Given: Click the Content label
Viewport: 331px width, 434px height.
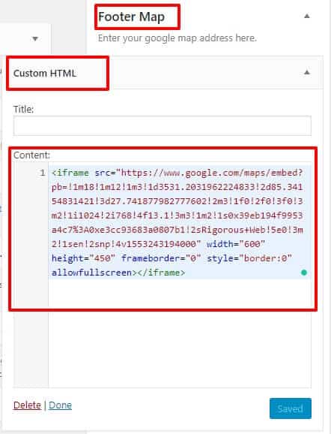Looking at the screenshot, I should pos(31,155).
